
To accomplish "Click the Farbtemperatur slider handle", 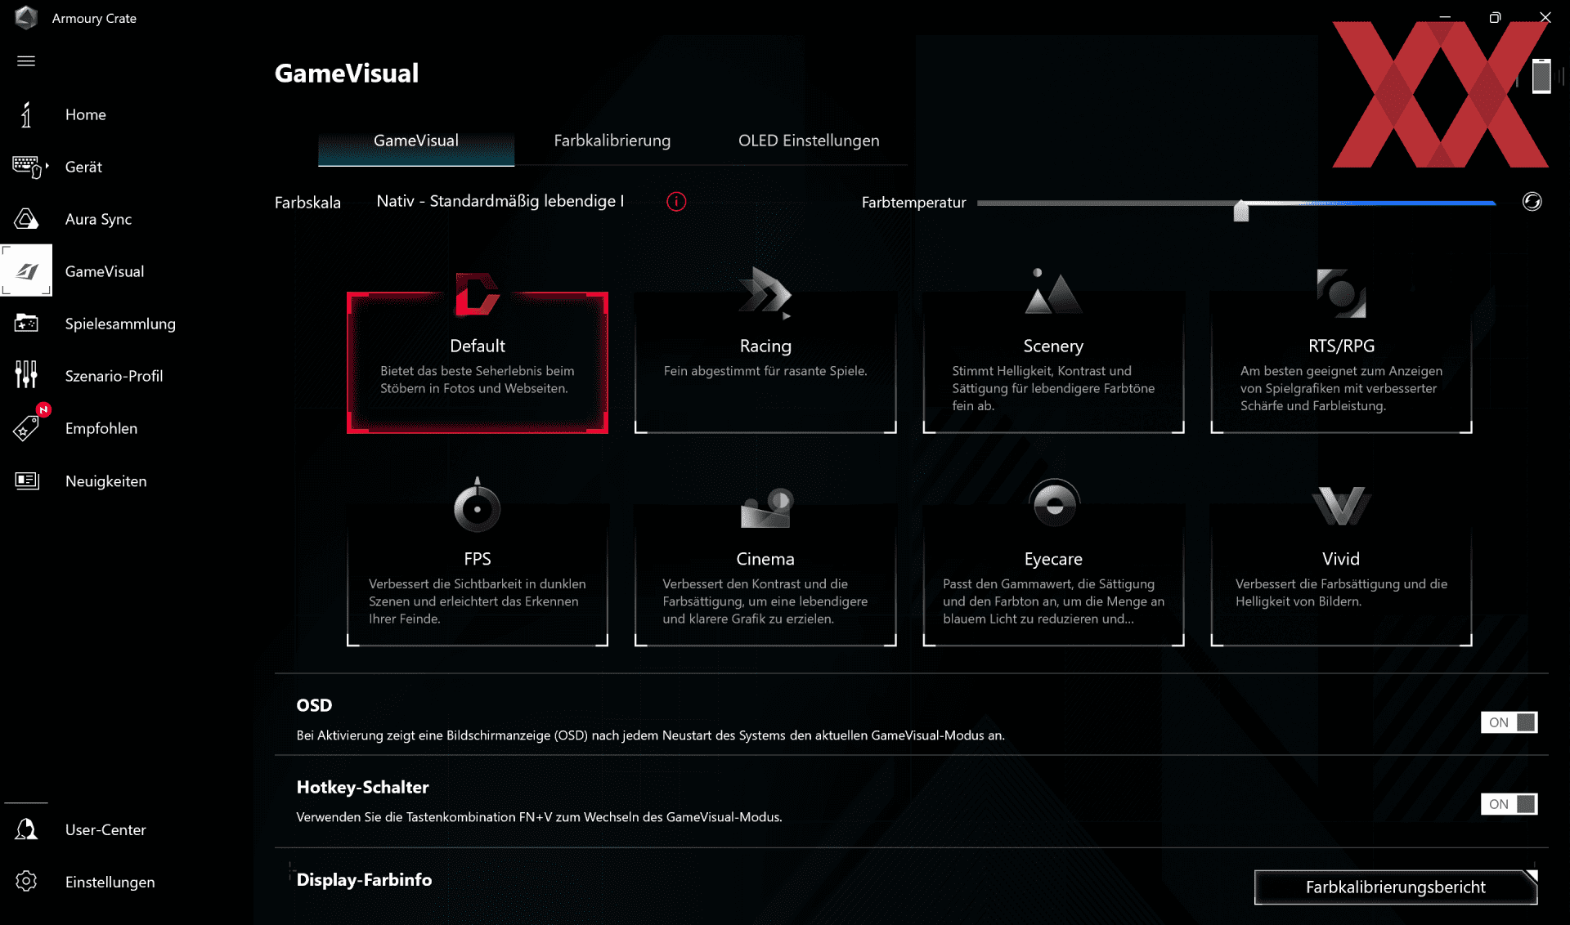I will (x=1241, y=211).
